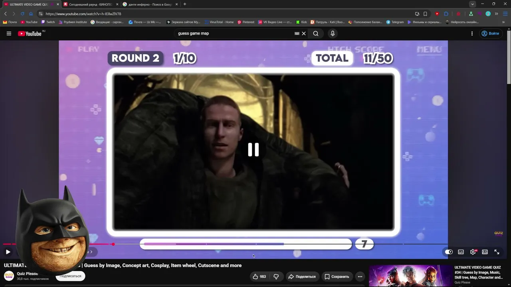Dislike the video
Image resolution: width=511 pixels, height=287 pixels.
pos(276,276)
